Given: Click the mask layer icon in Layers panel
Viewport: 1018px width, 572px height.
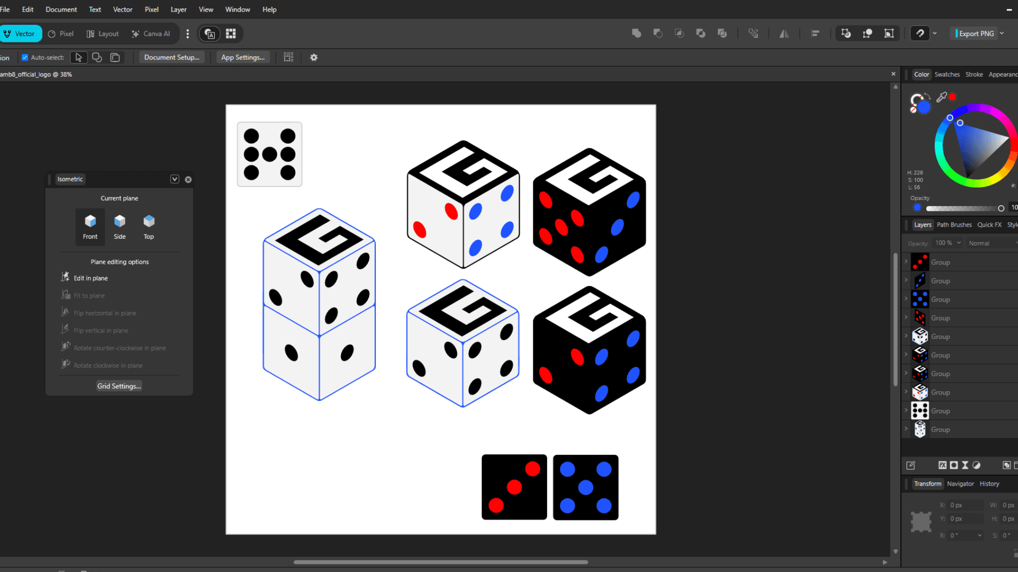Looking at the screenshot, I should 954,465.
